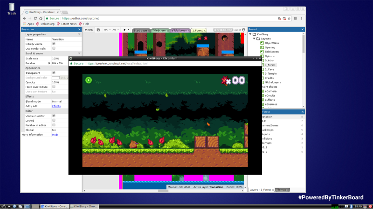373x209 pixels.
Task: Switch to the TitleScreen layout tab
Action: 159,31
